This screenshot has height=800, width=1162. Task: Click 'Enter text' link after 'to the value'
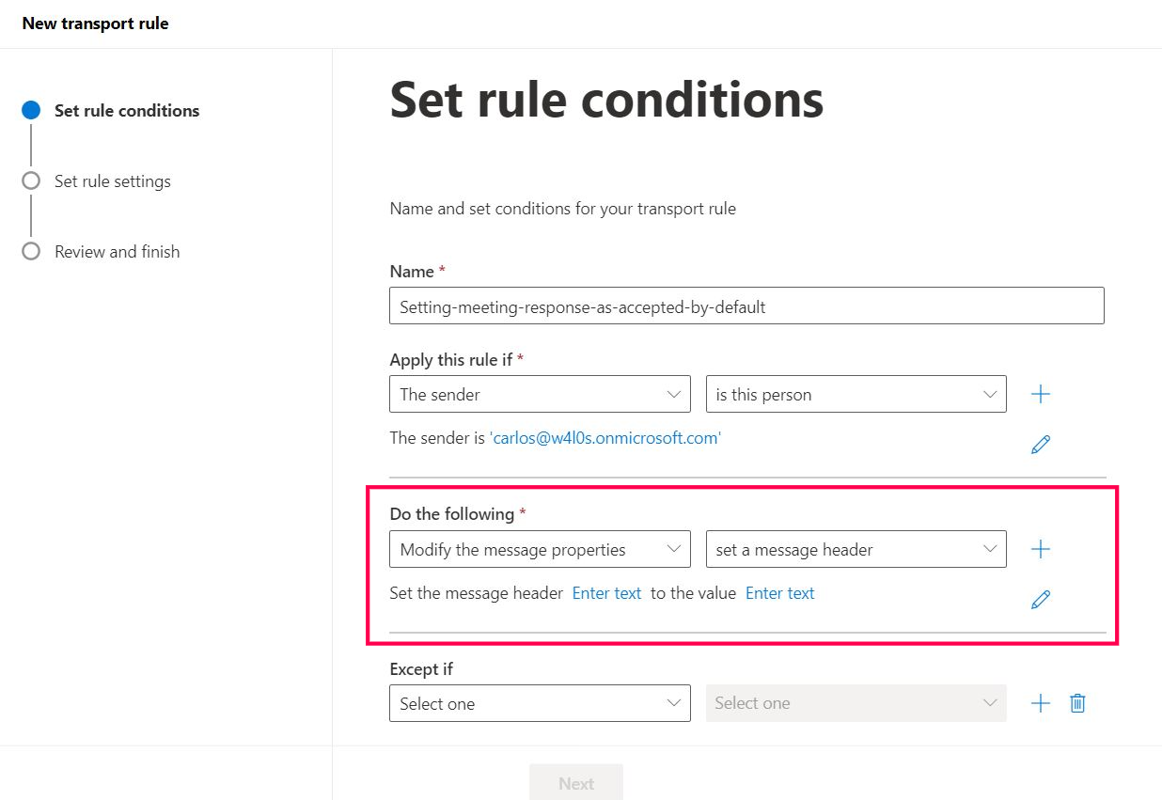779,594
